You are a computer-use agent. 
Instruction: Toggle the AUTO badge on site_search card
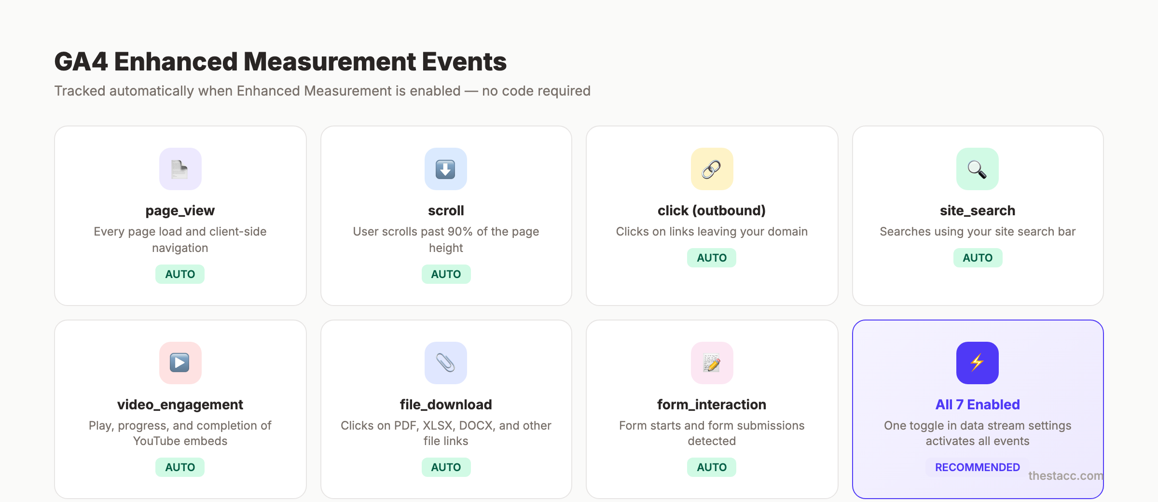pos(978,257)
